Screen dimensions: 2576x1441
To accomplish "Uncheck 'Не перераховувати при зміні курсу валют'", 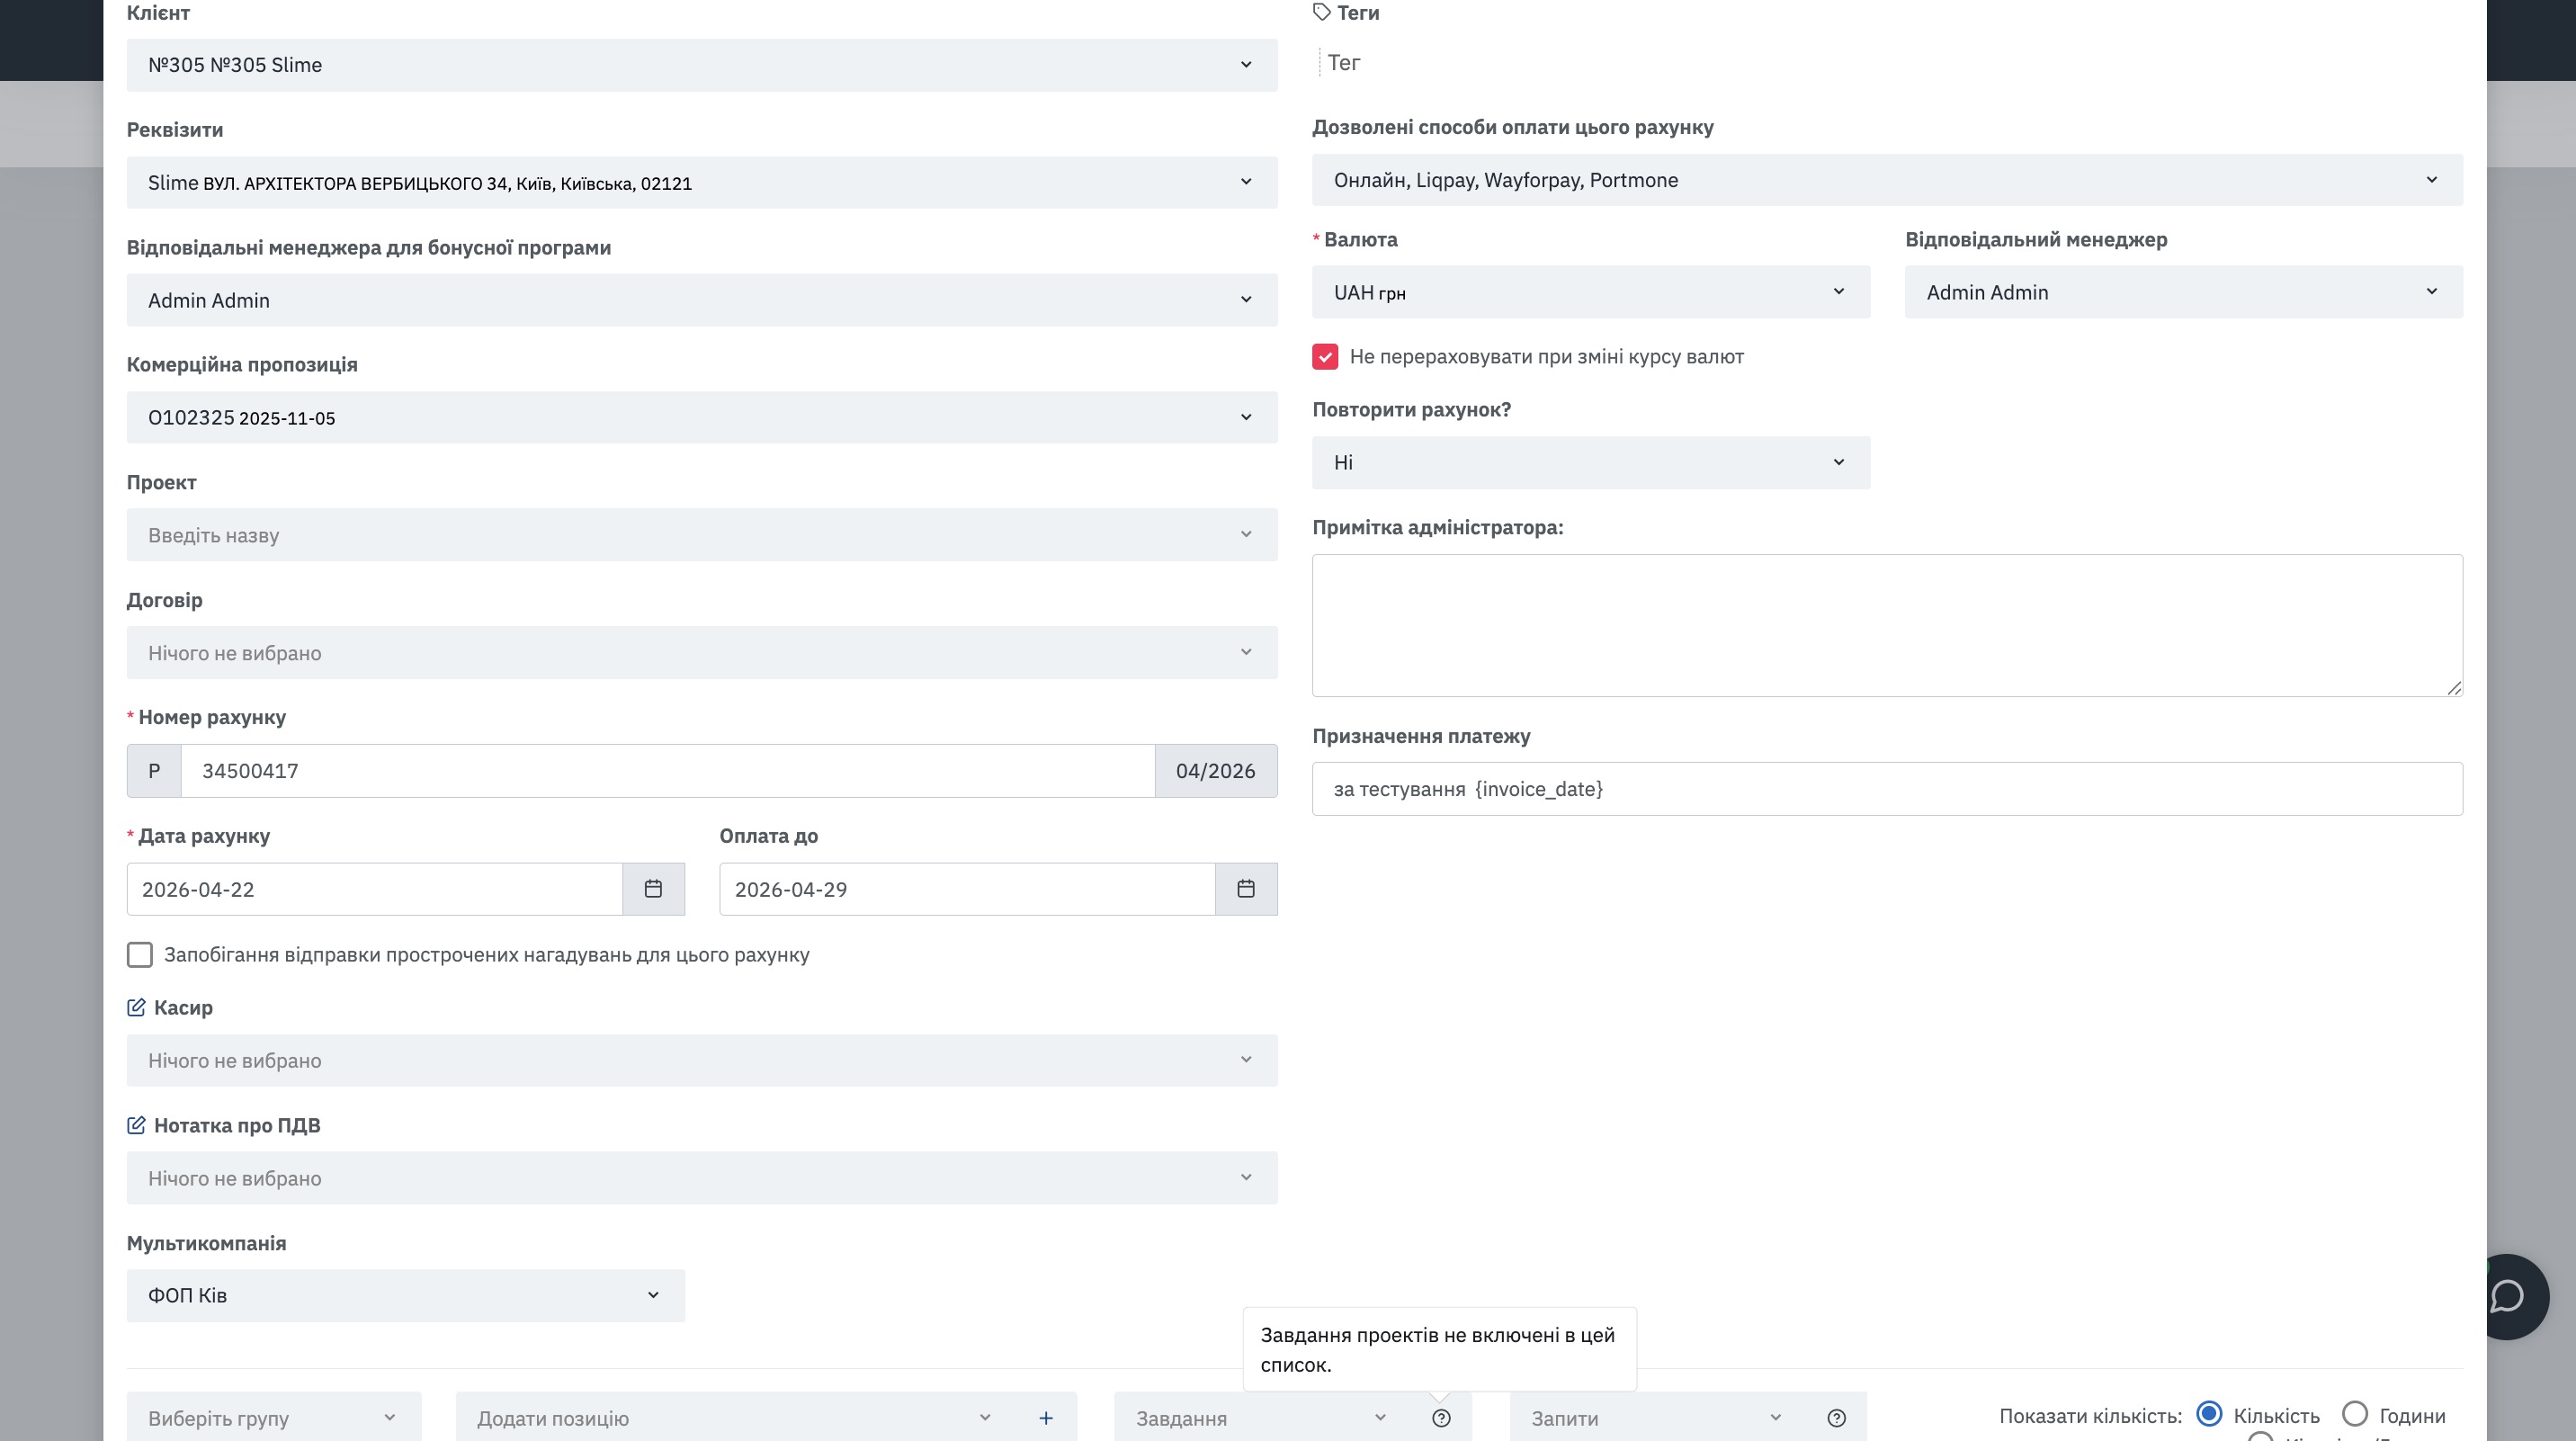I will (1325, 357).
